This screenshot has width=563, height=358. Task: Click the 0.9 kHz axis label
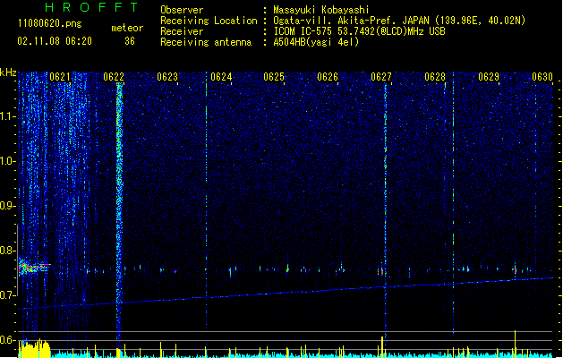(x=8, y=206)
